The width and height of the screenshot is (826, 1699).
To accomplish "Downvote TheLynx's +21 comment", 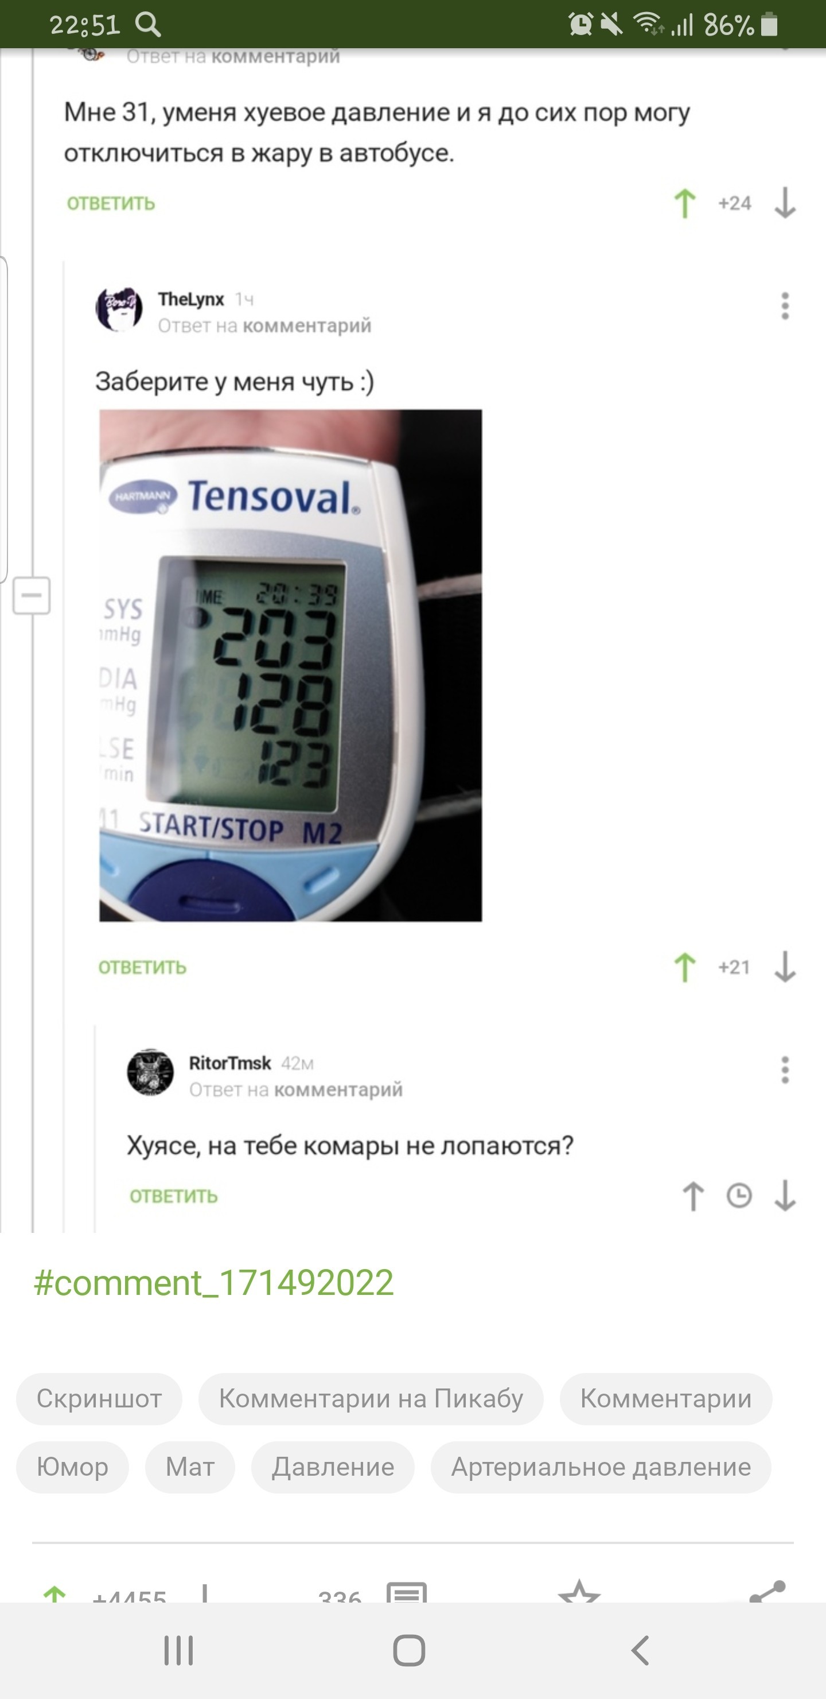I will (x=785, y=967).
